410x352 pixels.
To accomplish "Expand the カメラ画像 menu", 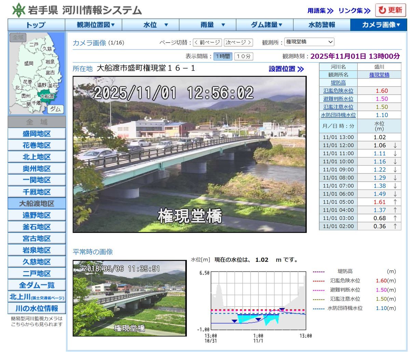I will [x=379, y=25].
